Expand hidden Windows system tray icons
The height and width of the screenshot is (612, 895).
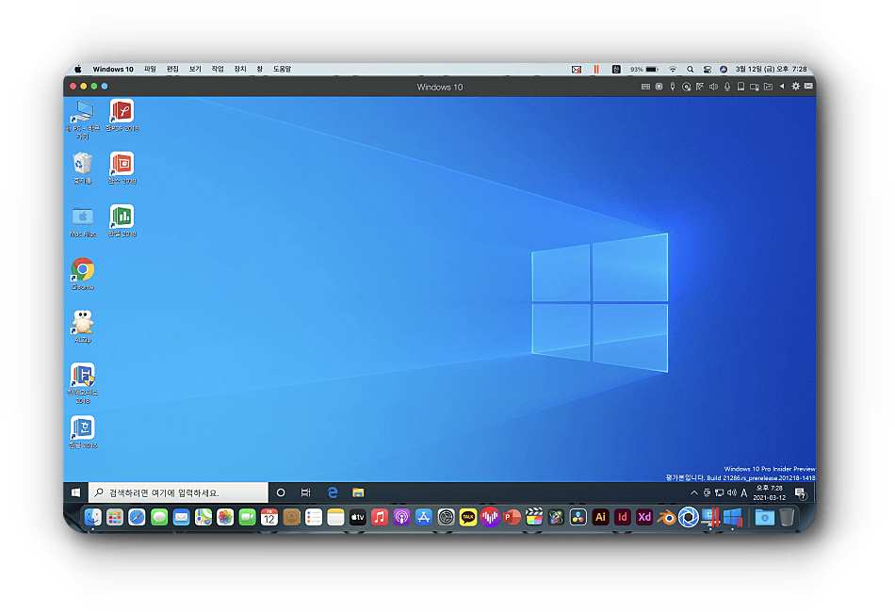click(694, 492)
